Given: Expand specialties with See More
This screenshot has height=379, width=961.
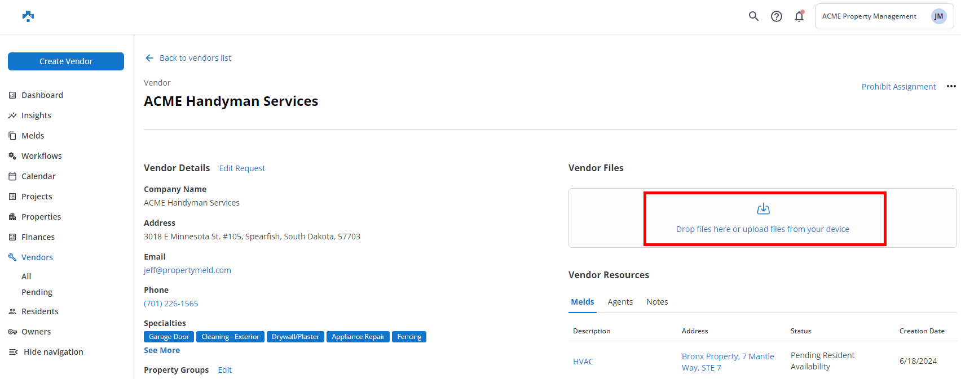Looking at the screenshot, I should point(162,350).
